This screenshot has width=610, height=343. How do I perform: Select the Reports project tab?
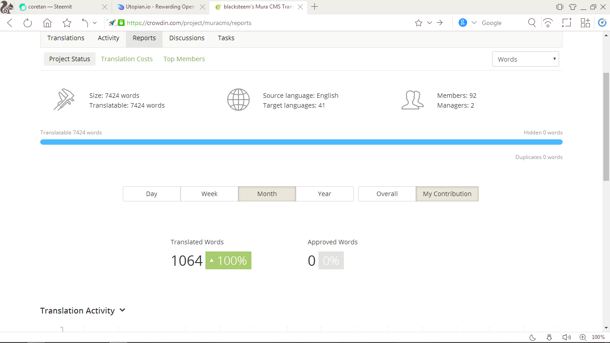[144, 38]
